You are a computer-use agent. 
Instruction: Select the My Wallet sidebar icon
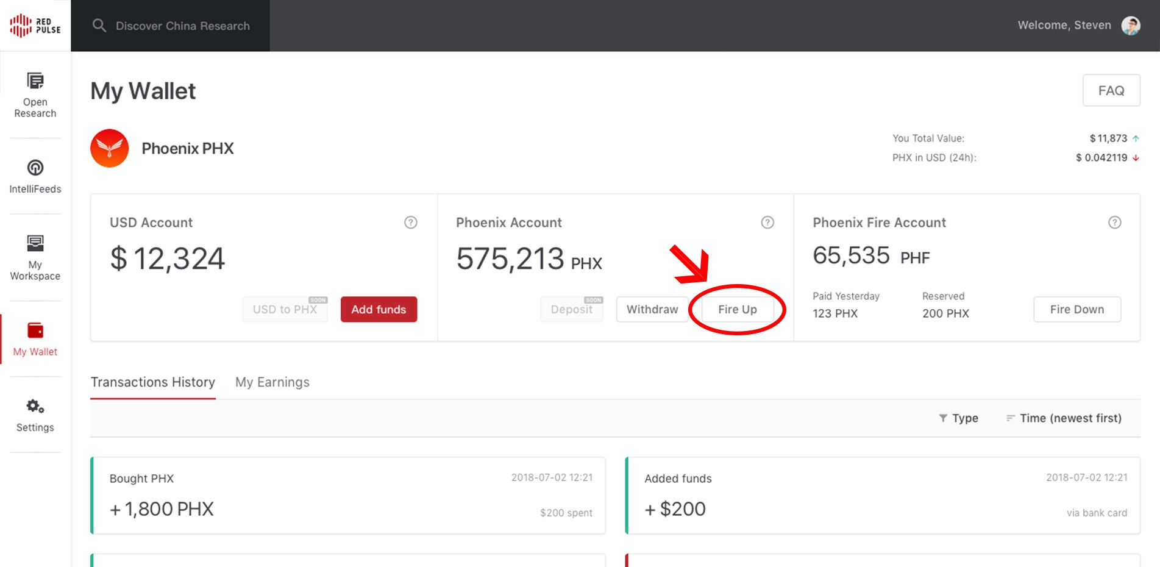pos(35,330)
